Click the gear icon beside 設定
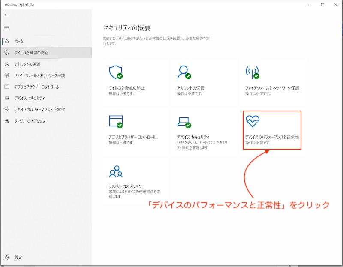Image resolution: width=343 pixels, height=267 pixels. [x=7, y=258]
